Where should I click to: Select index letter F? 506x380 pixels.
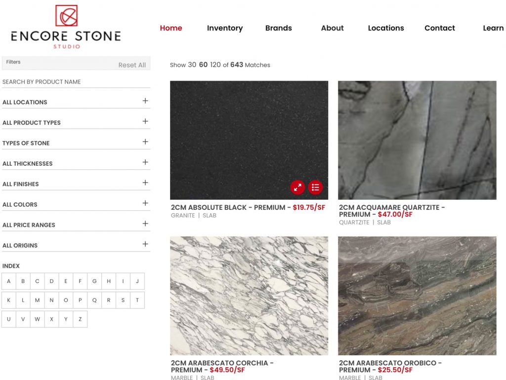80,281
